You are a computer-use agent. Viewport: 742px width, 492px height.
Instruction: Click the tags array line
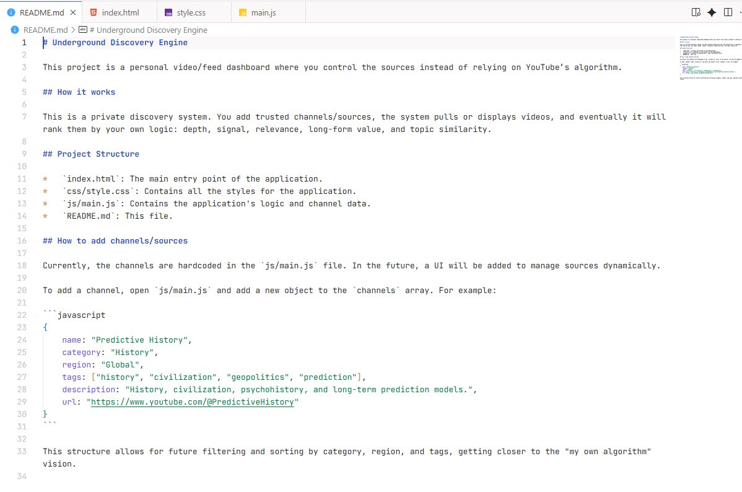(x=214, y=377)
